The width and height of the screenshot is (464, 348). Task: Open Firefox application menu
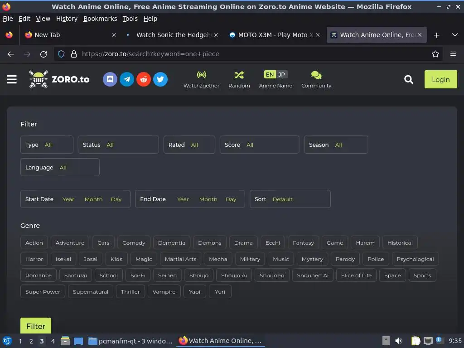pyautogui.click(x=453, y=54)
